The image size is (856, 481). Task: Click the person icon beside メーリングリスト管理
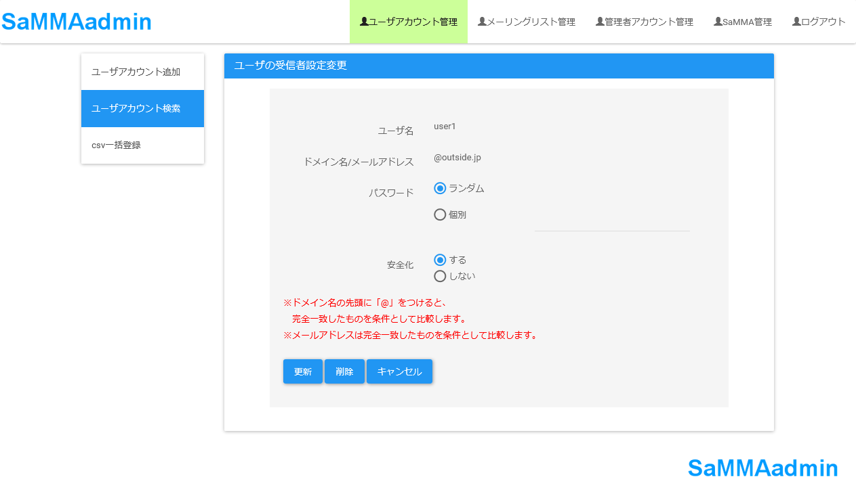pos(482,22)
